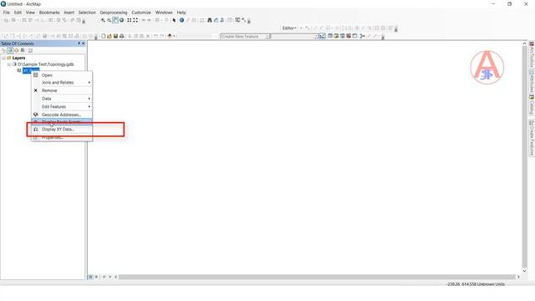Open the ArcToolbox docked side tab
This screenshot has height=301, width=535.
tap(532, 54)
